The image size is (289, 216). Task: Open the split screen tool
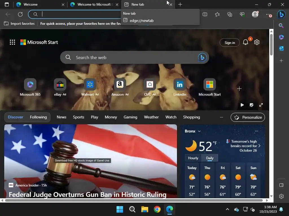point(205,14)
